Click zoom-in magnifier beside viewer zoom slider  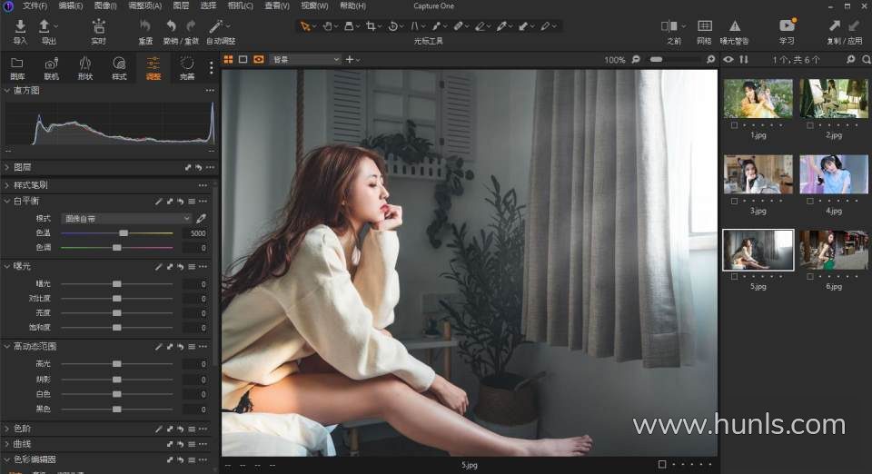click(710, 59)
